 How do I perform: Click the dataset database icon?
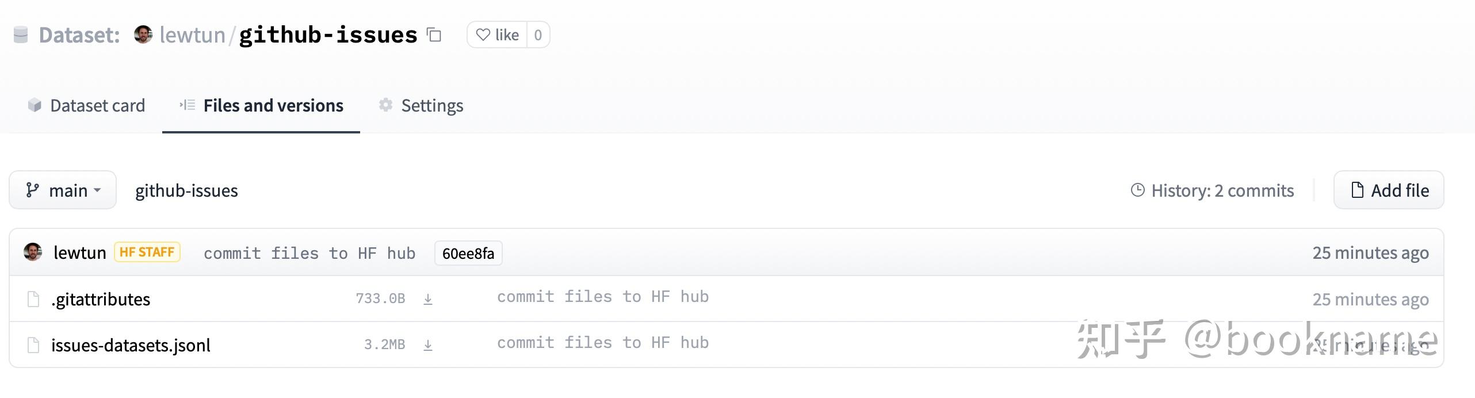coord(21,35)
